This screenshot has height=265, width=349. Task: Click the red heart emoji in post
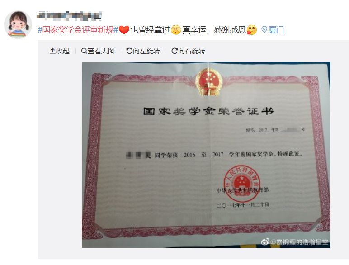tap(124, 30)
